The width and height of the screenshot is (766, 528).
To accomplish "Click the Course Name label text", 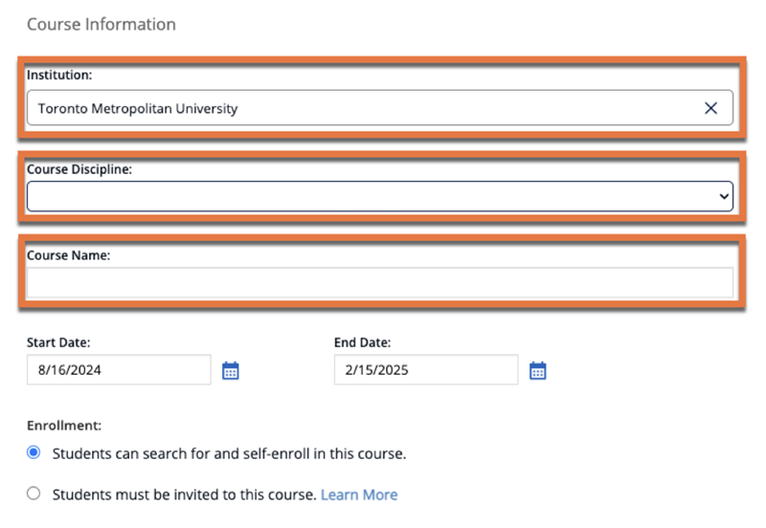I will click(x=69, y=255).
